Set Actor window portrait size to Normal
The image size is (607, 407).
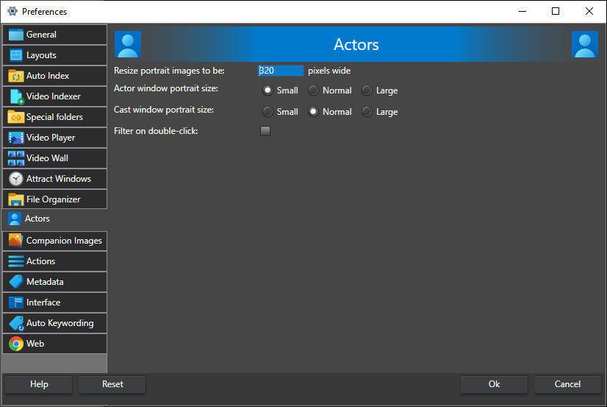coord(313,91)
